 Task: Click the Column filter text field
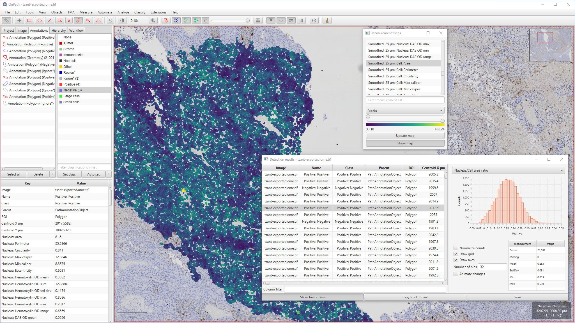tap(365, 289)
